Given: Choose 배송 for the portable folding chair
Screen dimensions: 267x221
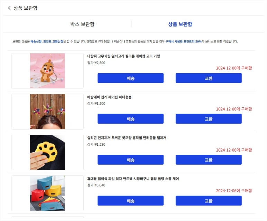Looking at the screenshot, I should pyautogui.click(x=130, y=201).
